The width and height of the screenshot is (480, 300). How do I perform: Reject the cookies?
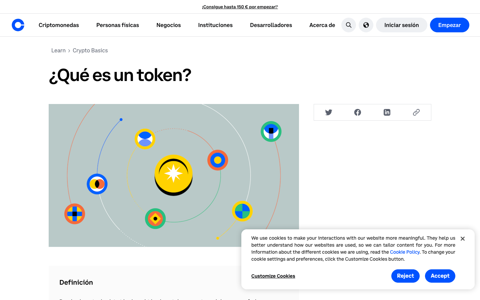[405, 276]
